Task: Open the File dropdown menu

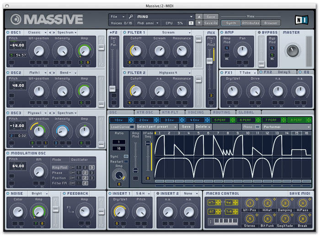Action: pyautogui.click(x=117, y=17)
